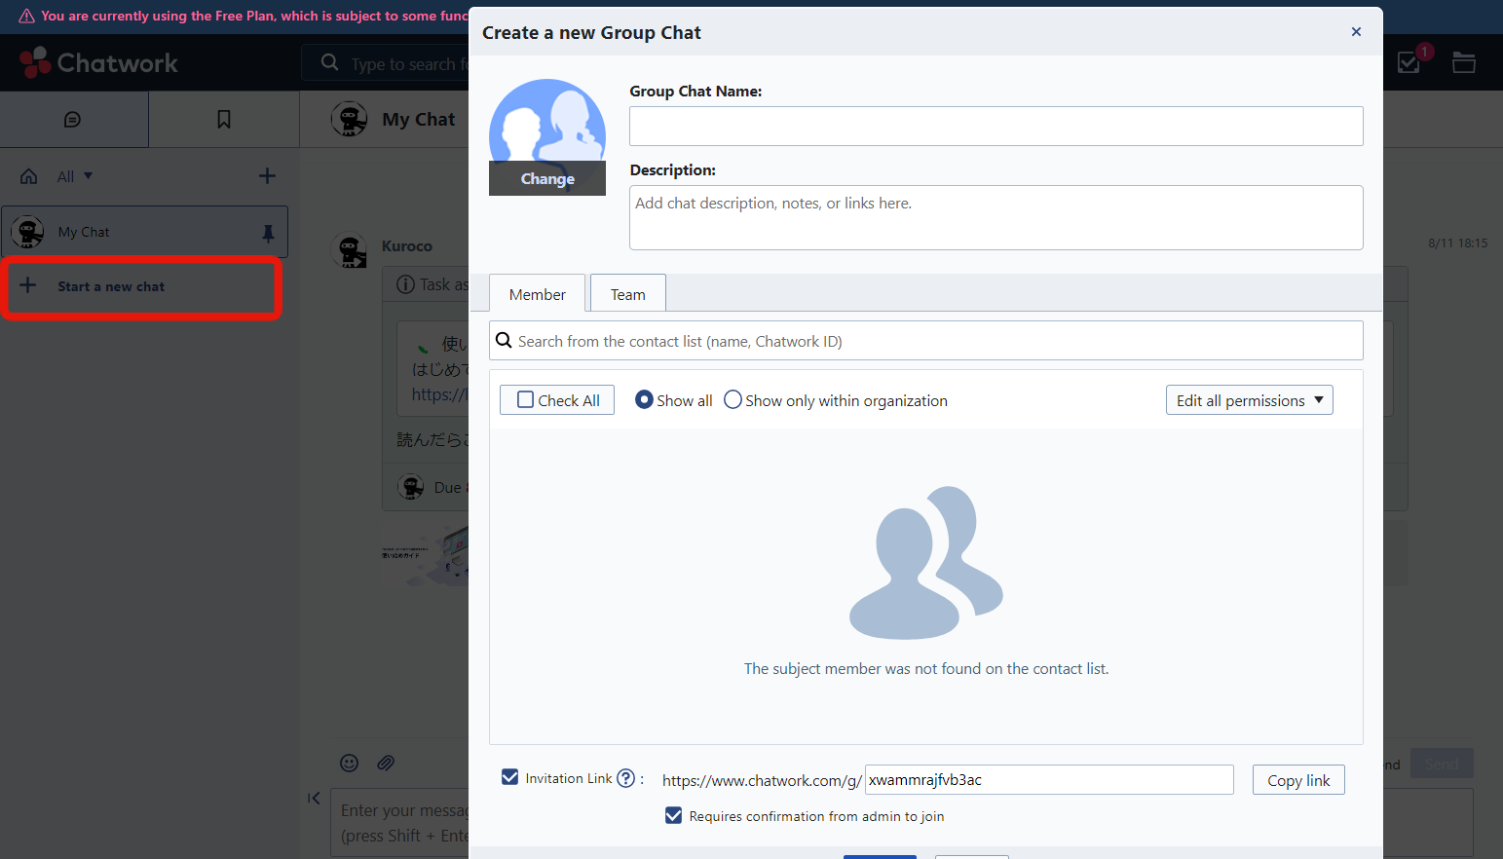The width and height of the screenshot is (1503, 859).
Task: Open the chats sidebar icon
Action: point(74,119)
